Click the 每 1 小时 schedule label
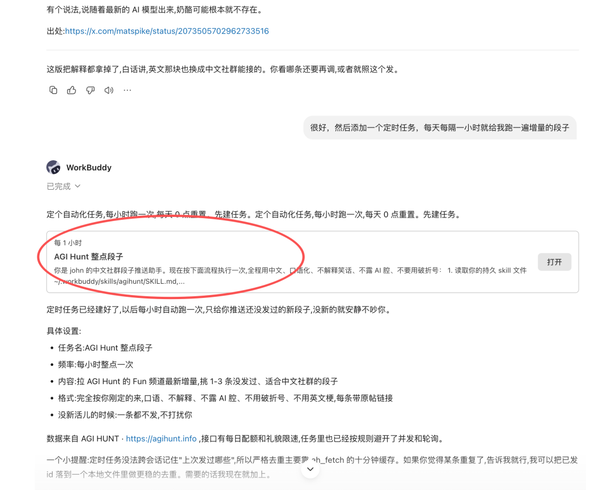Viewport: 612px width, 490px height. [68, 243]
